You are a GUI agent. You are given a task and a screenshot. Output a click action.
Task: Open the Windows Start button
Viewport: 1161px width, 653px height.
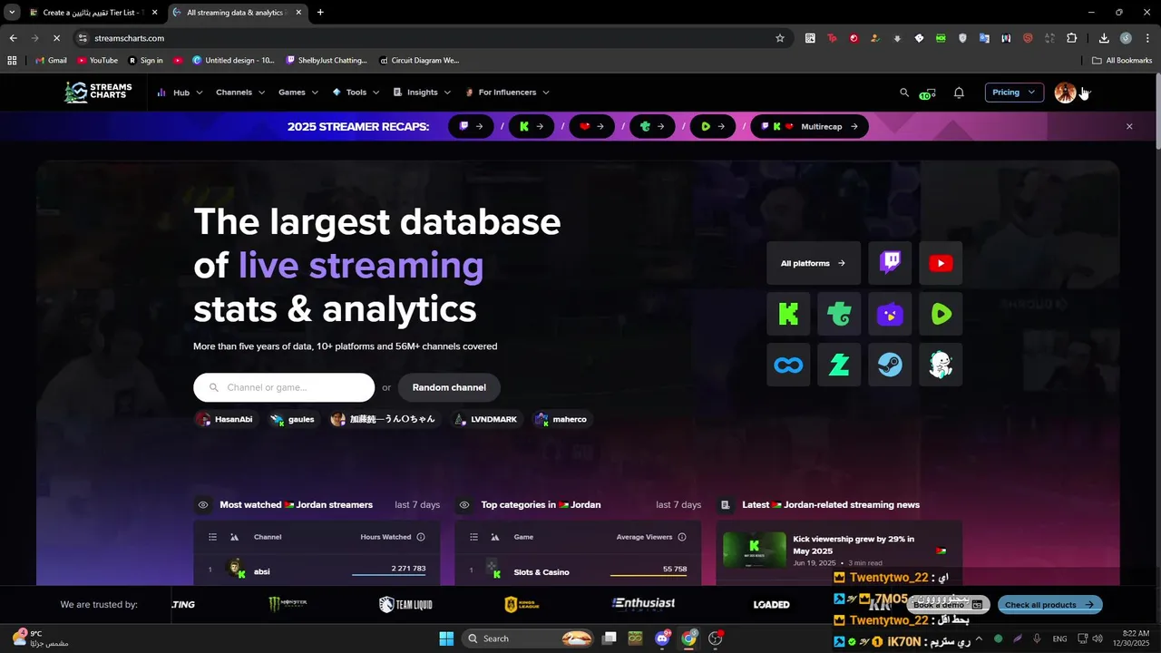[x=446, y=638]
